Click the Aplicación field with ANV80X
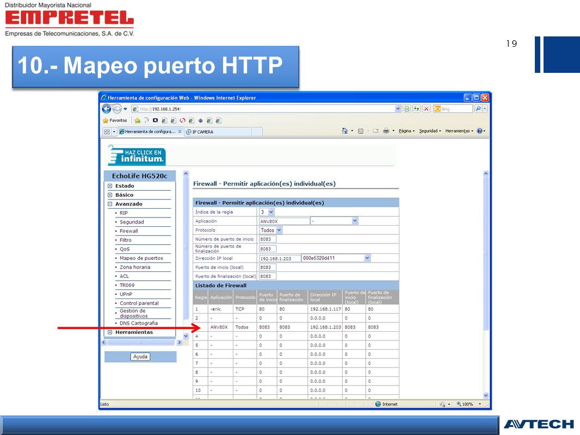The height and width of the screenshot is (435, 580). (x=284, y=221)
